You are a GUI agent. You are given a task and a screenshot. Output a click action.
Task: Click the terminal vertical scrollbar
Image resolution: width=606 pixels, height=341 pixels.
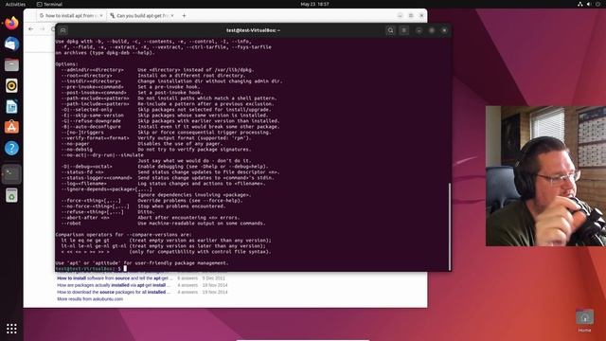click(x=450, y=226)
